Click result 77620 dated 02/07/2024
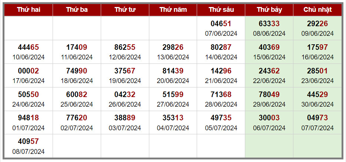Screen dimensions: 346x162 77,123
